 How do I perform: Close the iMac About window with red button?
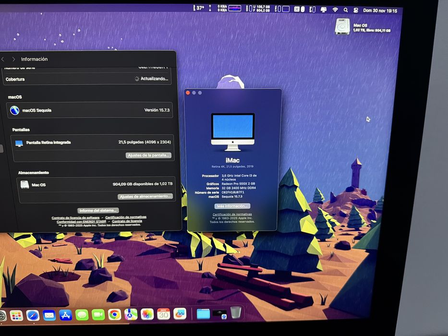pyautogui.click(x=188, y=93)
